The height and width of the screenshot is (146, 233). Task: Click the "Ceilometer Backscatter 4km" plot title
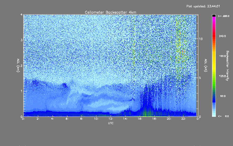tap(110, 12)
